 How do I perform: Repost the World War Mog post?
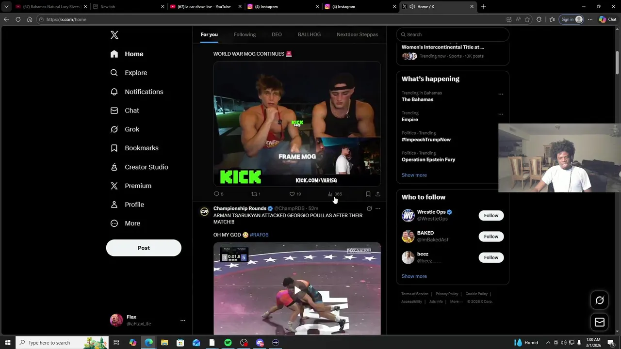click(256, 194)
